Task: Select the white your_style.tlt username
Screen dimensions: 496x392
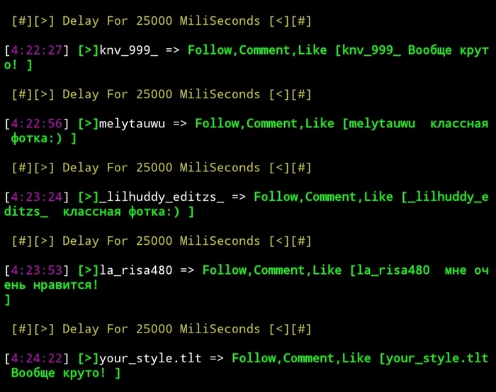Action: click(x=150, y=359)
